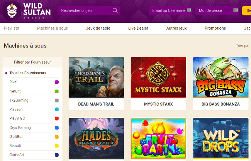Click the Mot de passe field
The image size is (251, 161).
(217, 11)
